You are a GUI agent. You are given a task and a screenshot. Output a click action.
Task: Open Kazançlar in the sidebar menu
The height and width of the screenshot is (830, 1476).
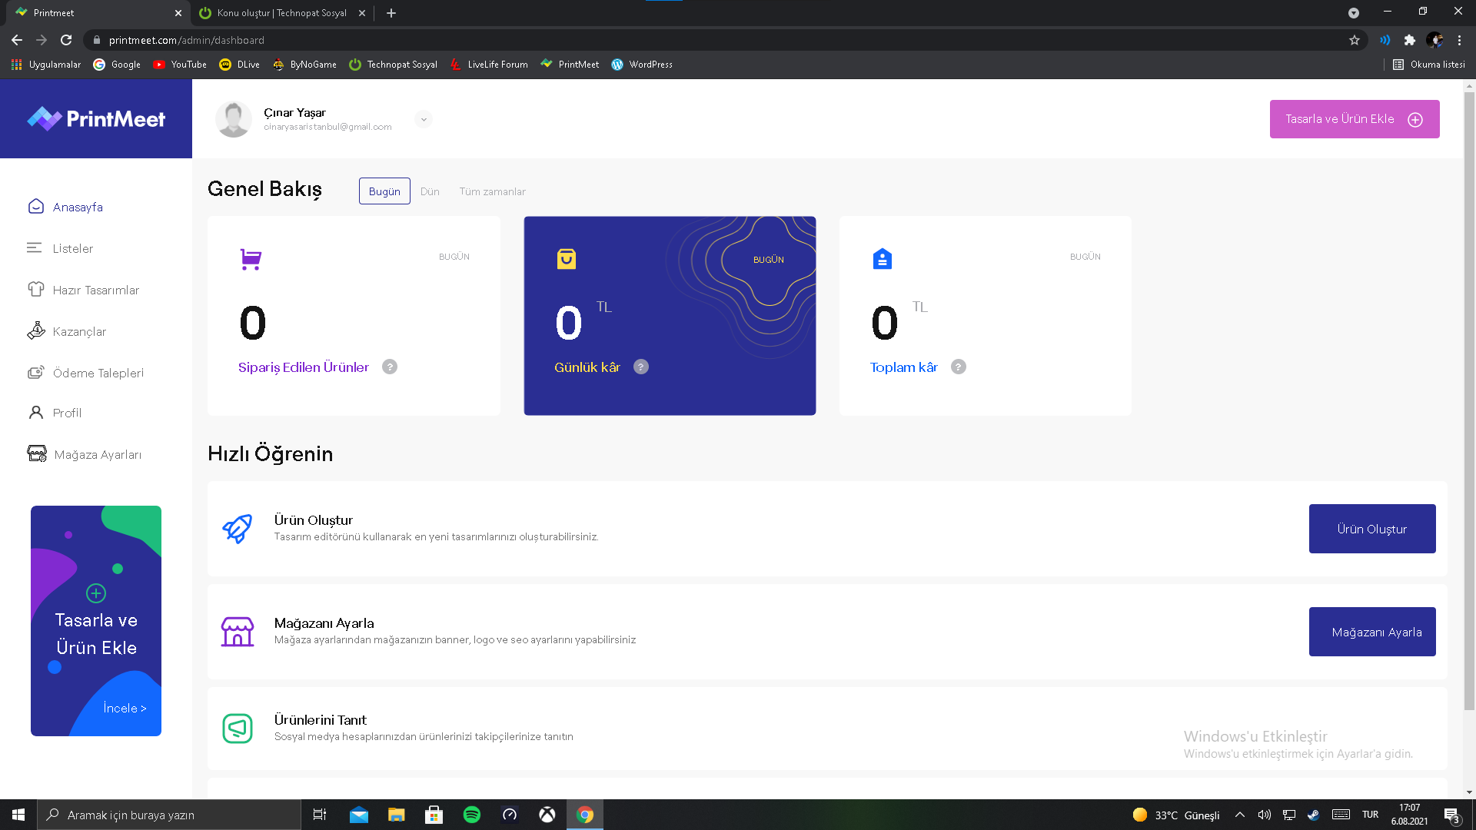point(79,331)
